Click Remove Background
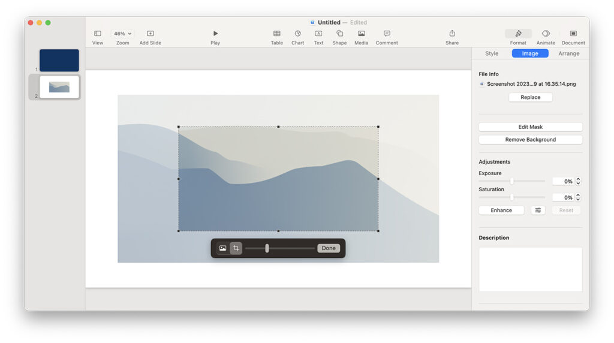This screenshot has height=343, width=614. [531, 139]
